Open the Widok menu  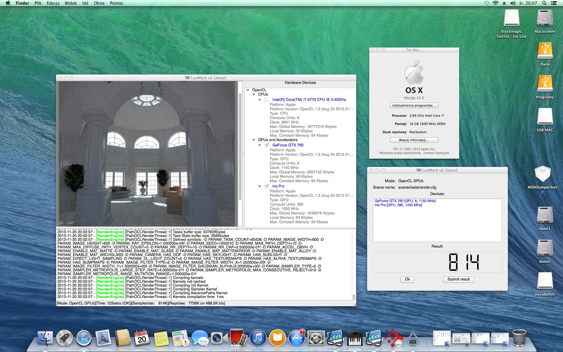(x=71, y=3)
